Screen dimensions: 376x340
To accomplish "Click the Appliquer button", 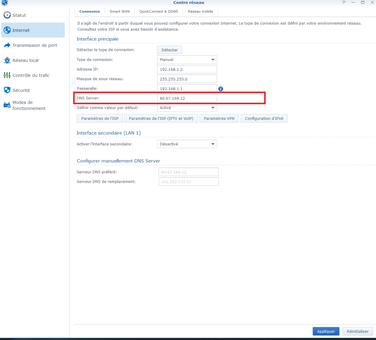I will pos(325,331).
